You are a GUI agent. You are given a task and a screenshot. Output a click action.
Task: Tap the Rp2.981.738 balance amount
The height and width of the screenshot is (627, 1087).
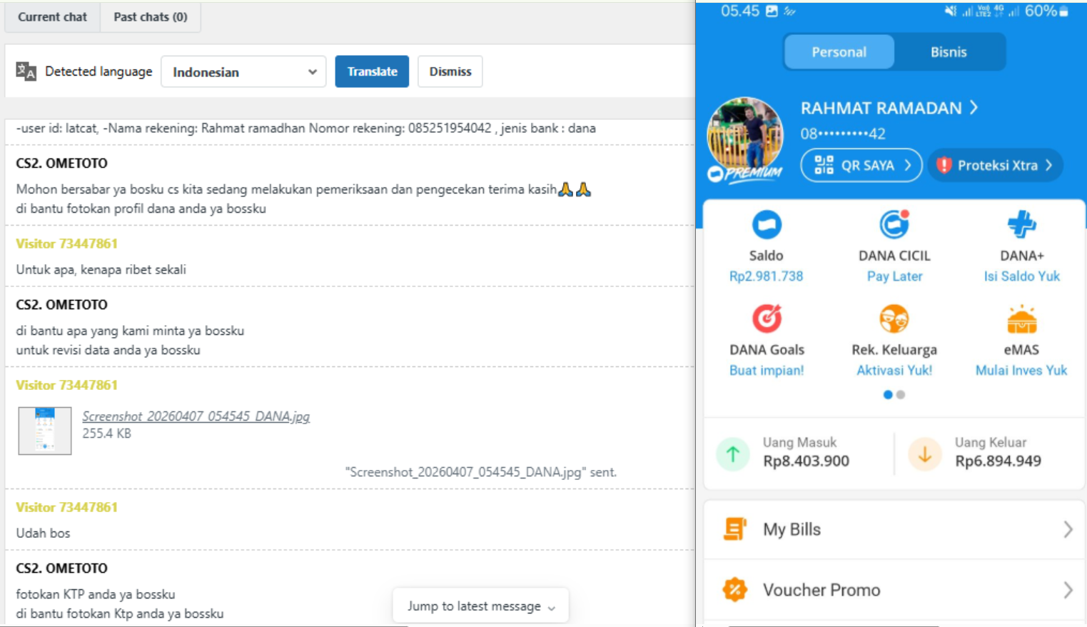(767, 276)
